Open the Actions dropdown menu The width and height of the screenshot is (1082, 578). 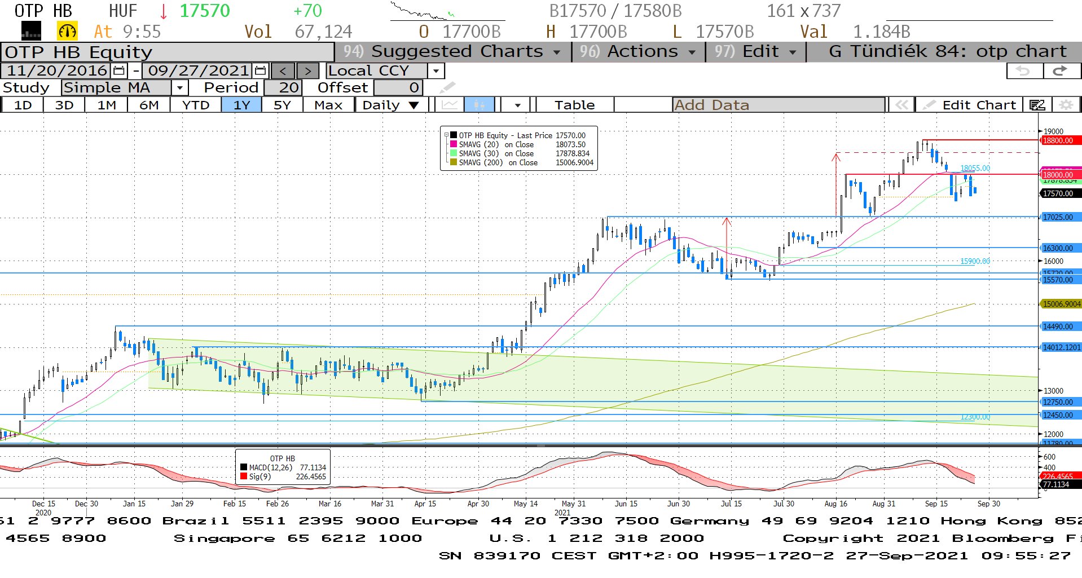pos(639,51)
